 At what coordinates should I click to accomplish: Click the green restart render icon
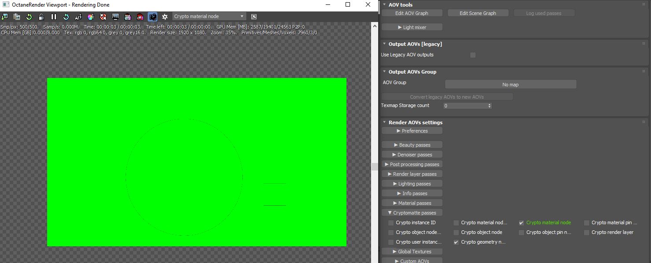tap(29, 17)
